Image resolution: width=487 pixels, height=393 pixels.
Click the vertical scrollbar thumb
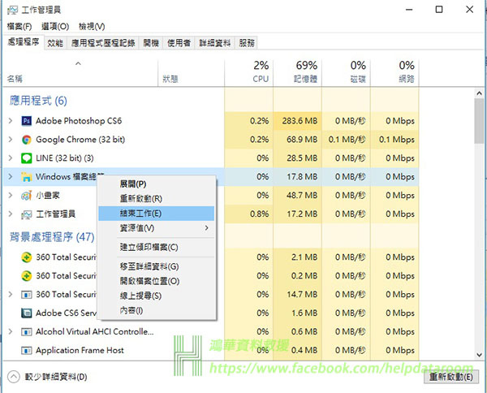479,121
